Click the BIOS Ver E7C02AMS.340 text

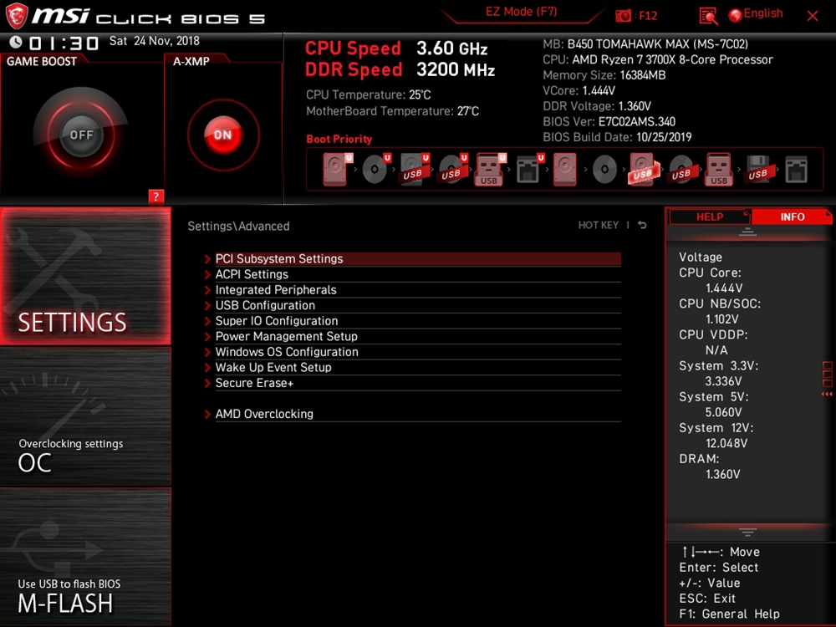pyautogui.click(x=609, y=121)
